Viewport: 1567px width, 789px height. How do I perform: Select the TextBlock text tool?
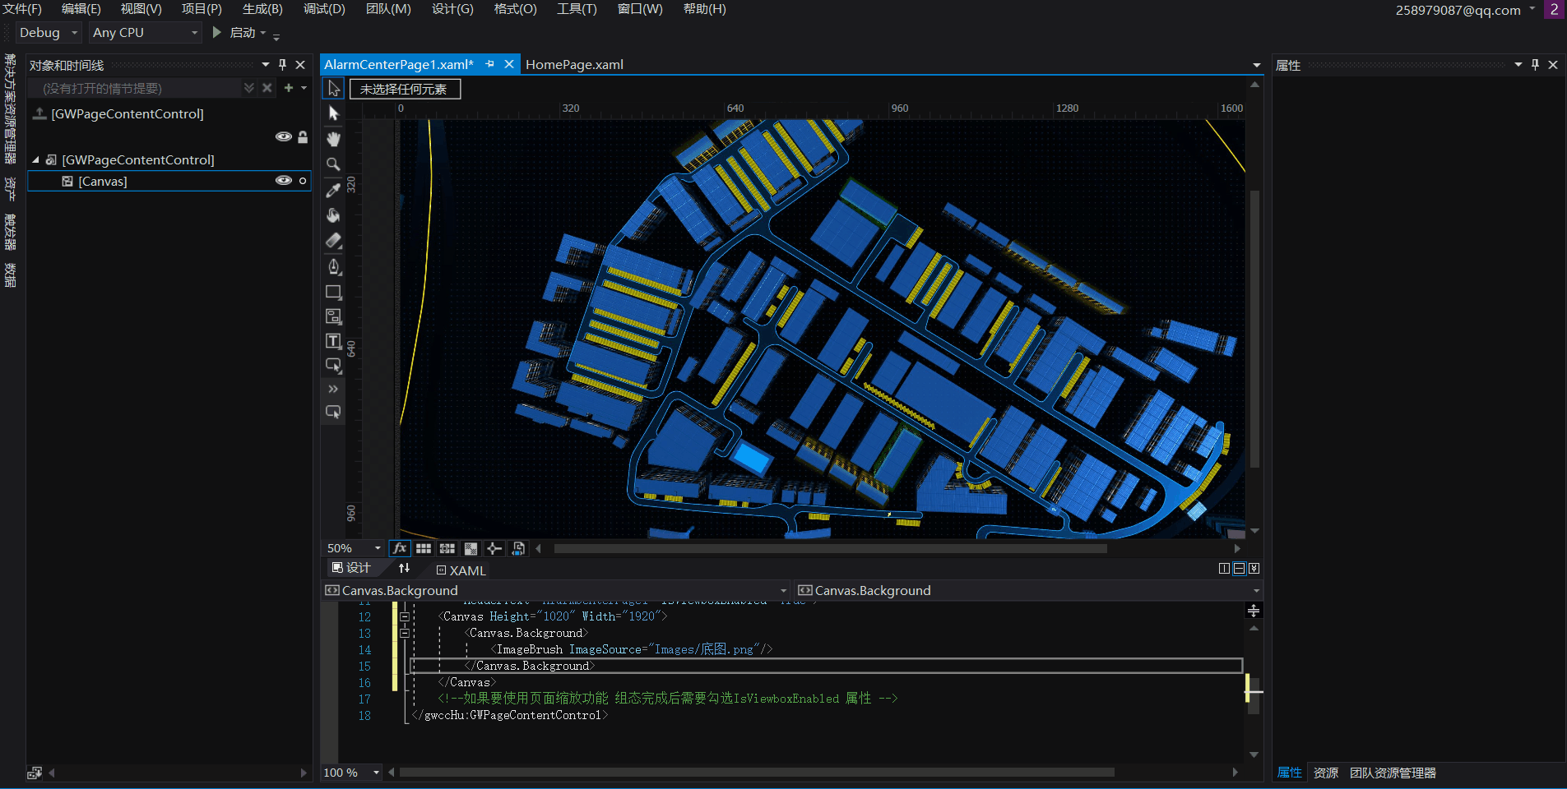(333, 341)
